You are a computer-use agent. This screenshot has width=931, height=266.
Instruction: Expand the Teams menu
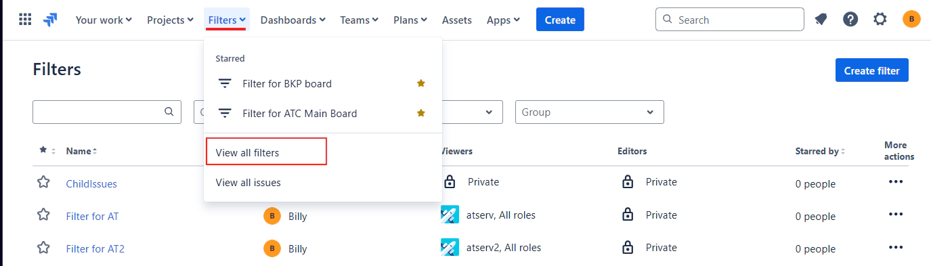pos(360,20)
